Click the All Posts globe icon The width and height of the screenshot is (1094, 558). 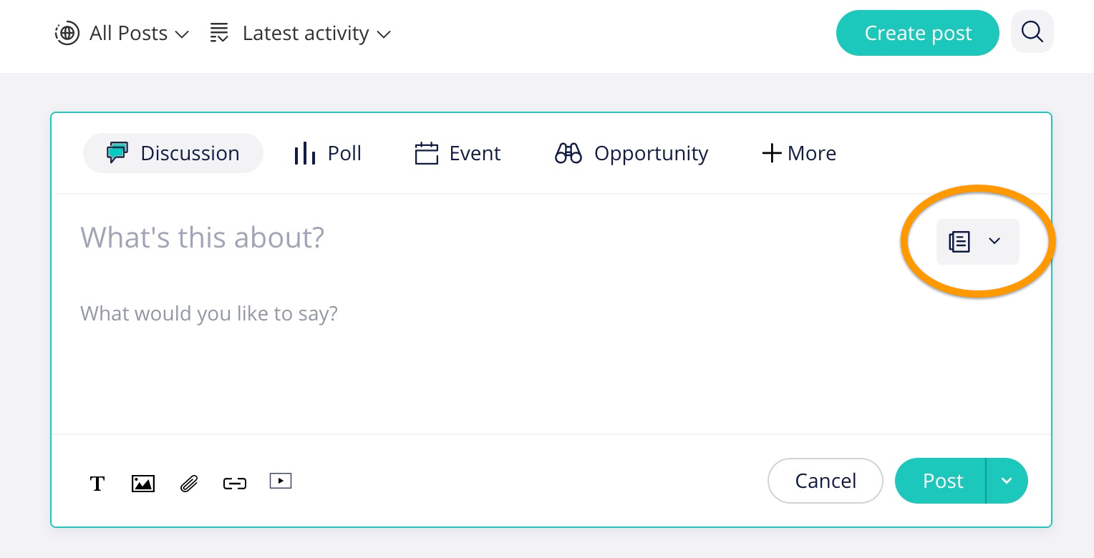point(67,33)
